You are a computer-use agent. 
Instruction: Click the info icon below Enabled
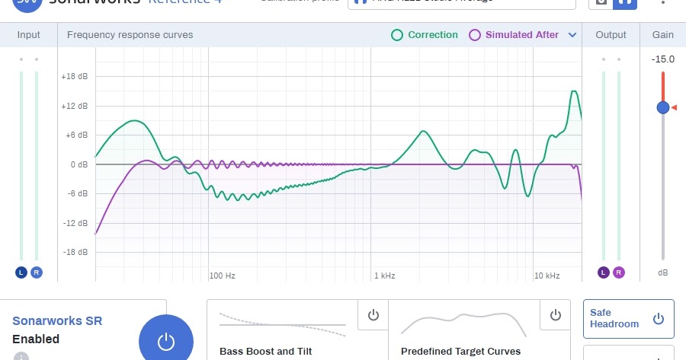[x=21, y=356]
